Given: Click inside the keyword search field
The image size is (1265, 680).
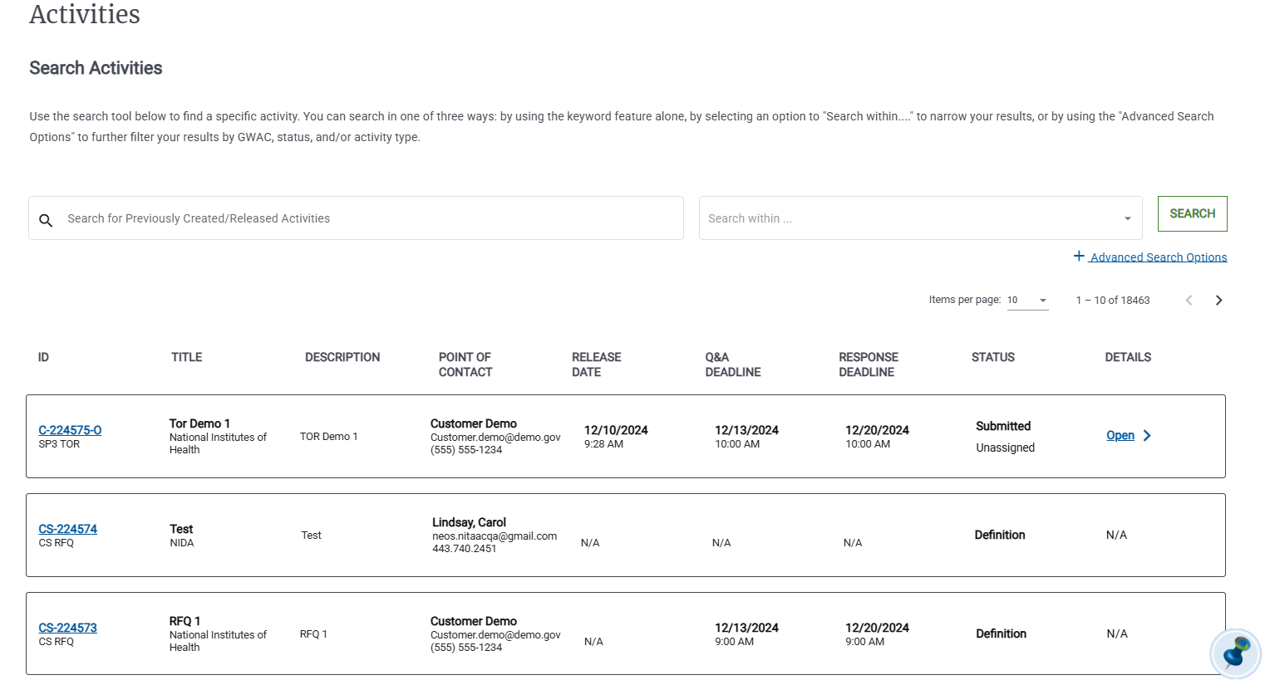Looking at the screenshot, I should pyautogui.click(x=356, y=218).
